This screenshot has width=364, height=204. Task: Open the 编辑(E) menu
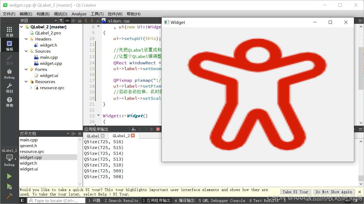26,14
